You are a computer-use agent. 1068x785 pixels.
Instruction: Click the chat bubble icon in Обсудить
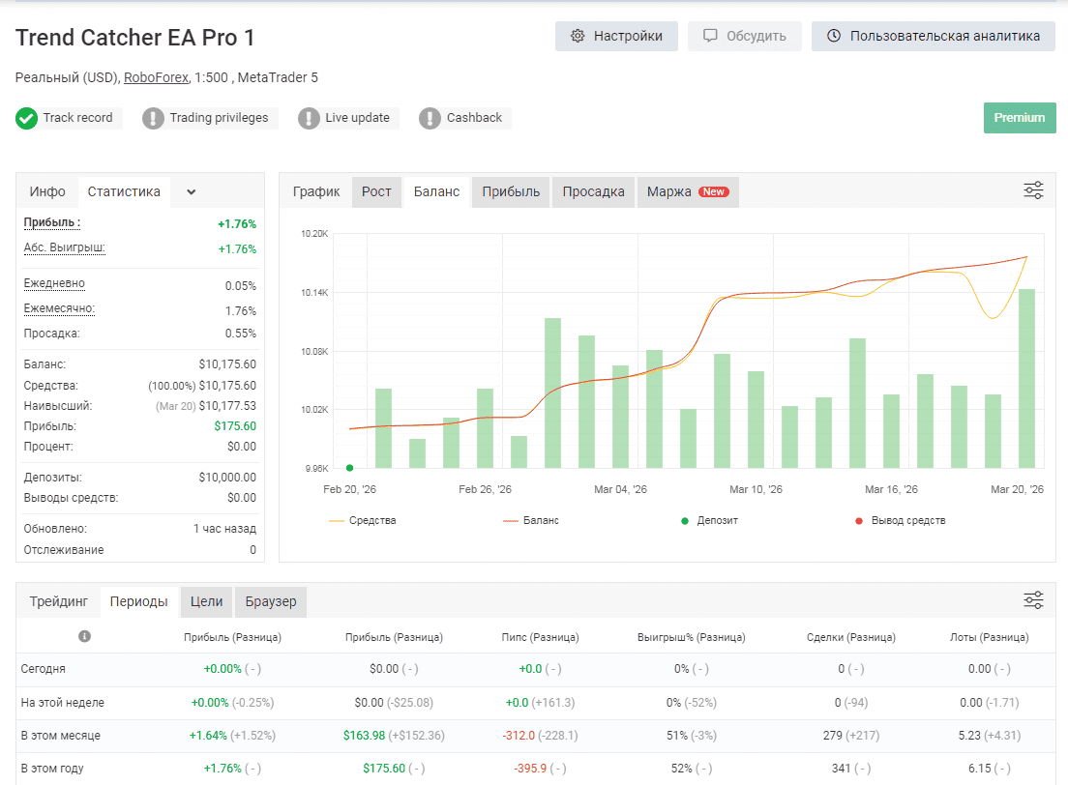click(710, 36)
